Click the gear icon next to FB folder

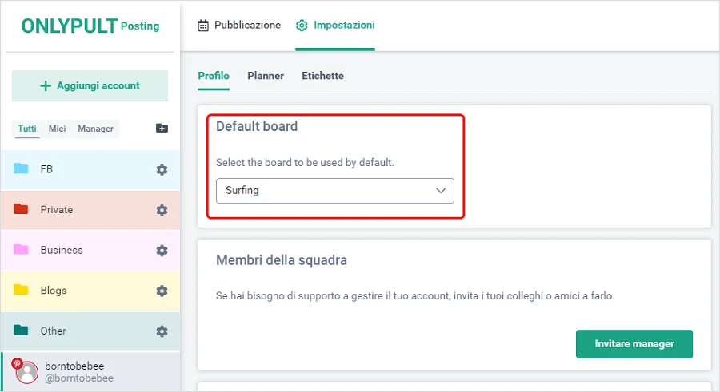[x=162, y=169]
